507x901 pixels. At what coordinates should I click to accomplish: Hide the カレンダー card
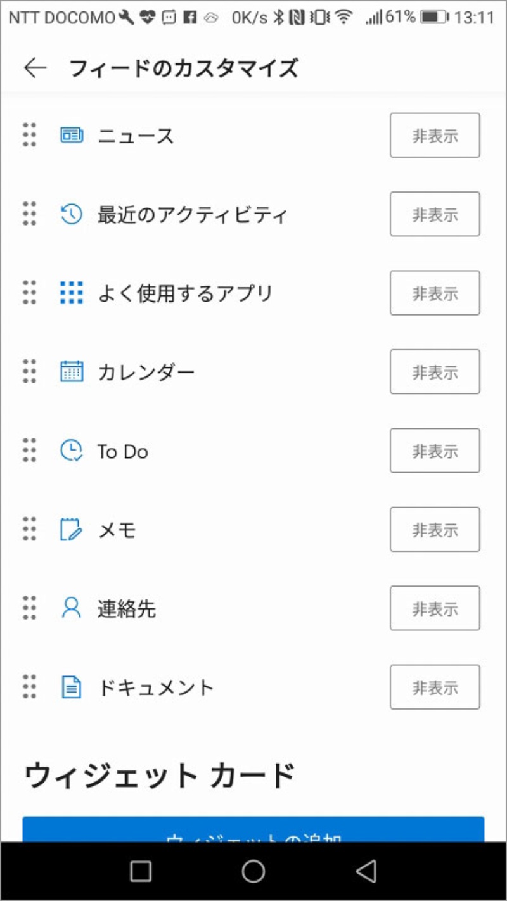tap(435, 371)
